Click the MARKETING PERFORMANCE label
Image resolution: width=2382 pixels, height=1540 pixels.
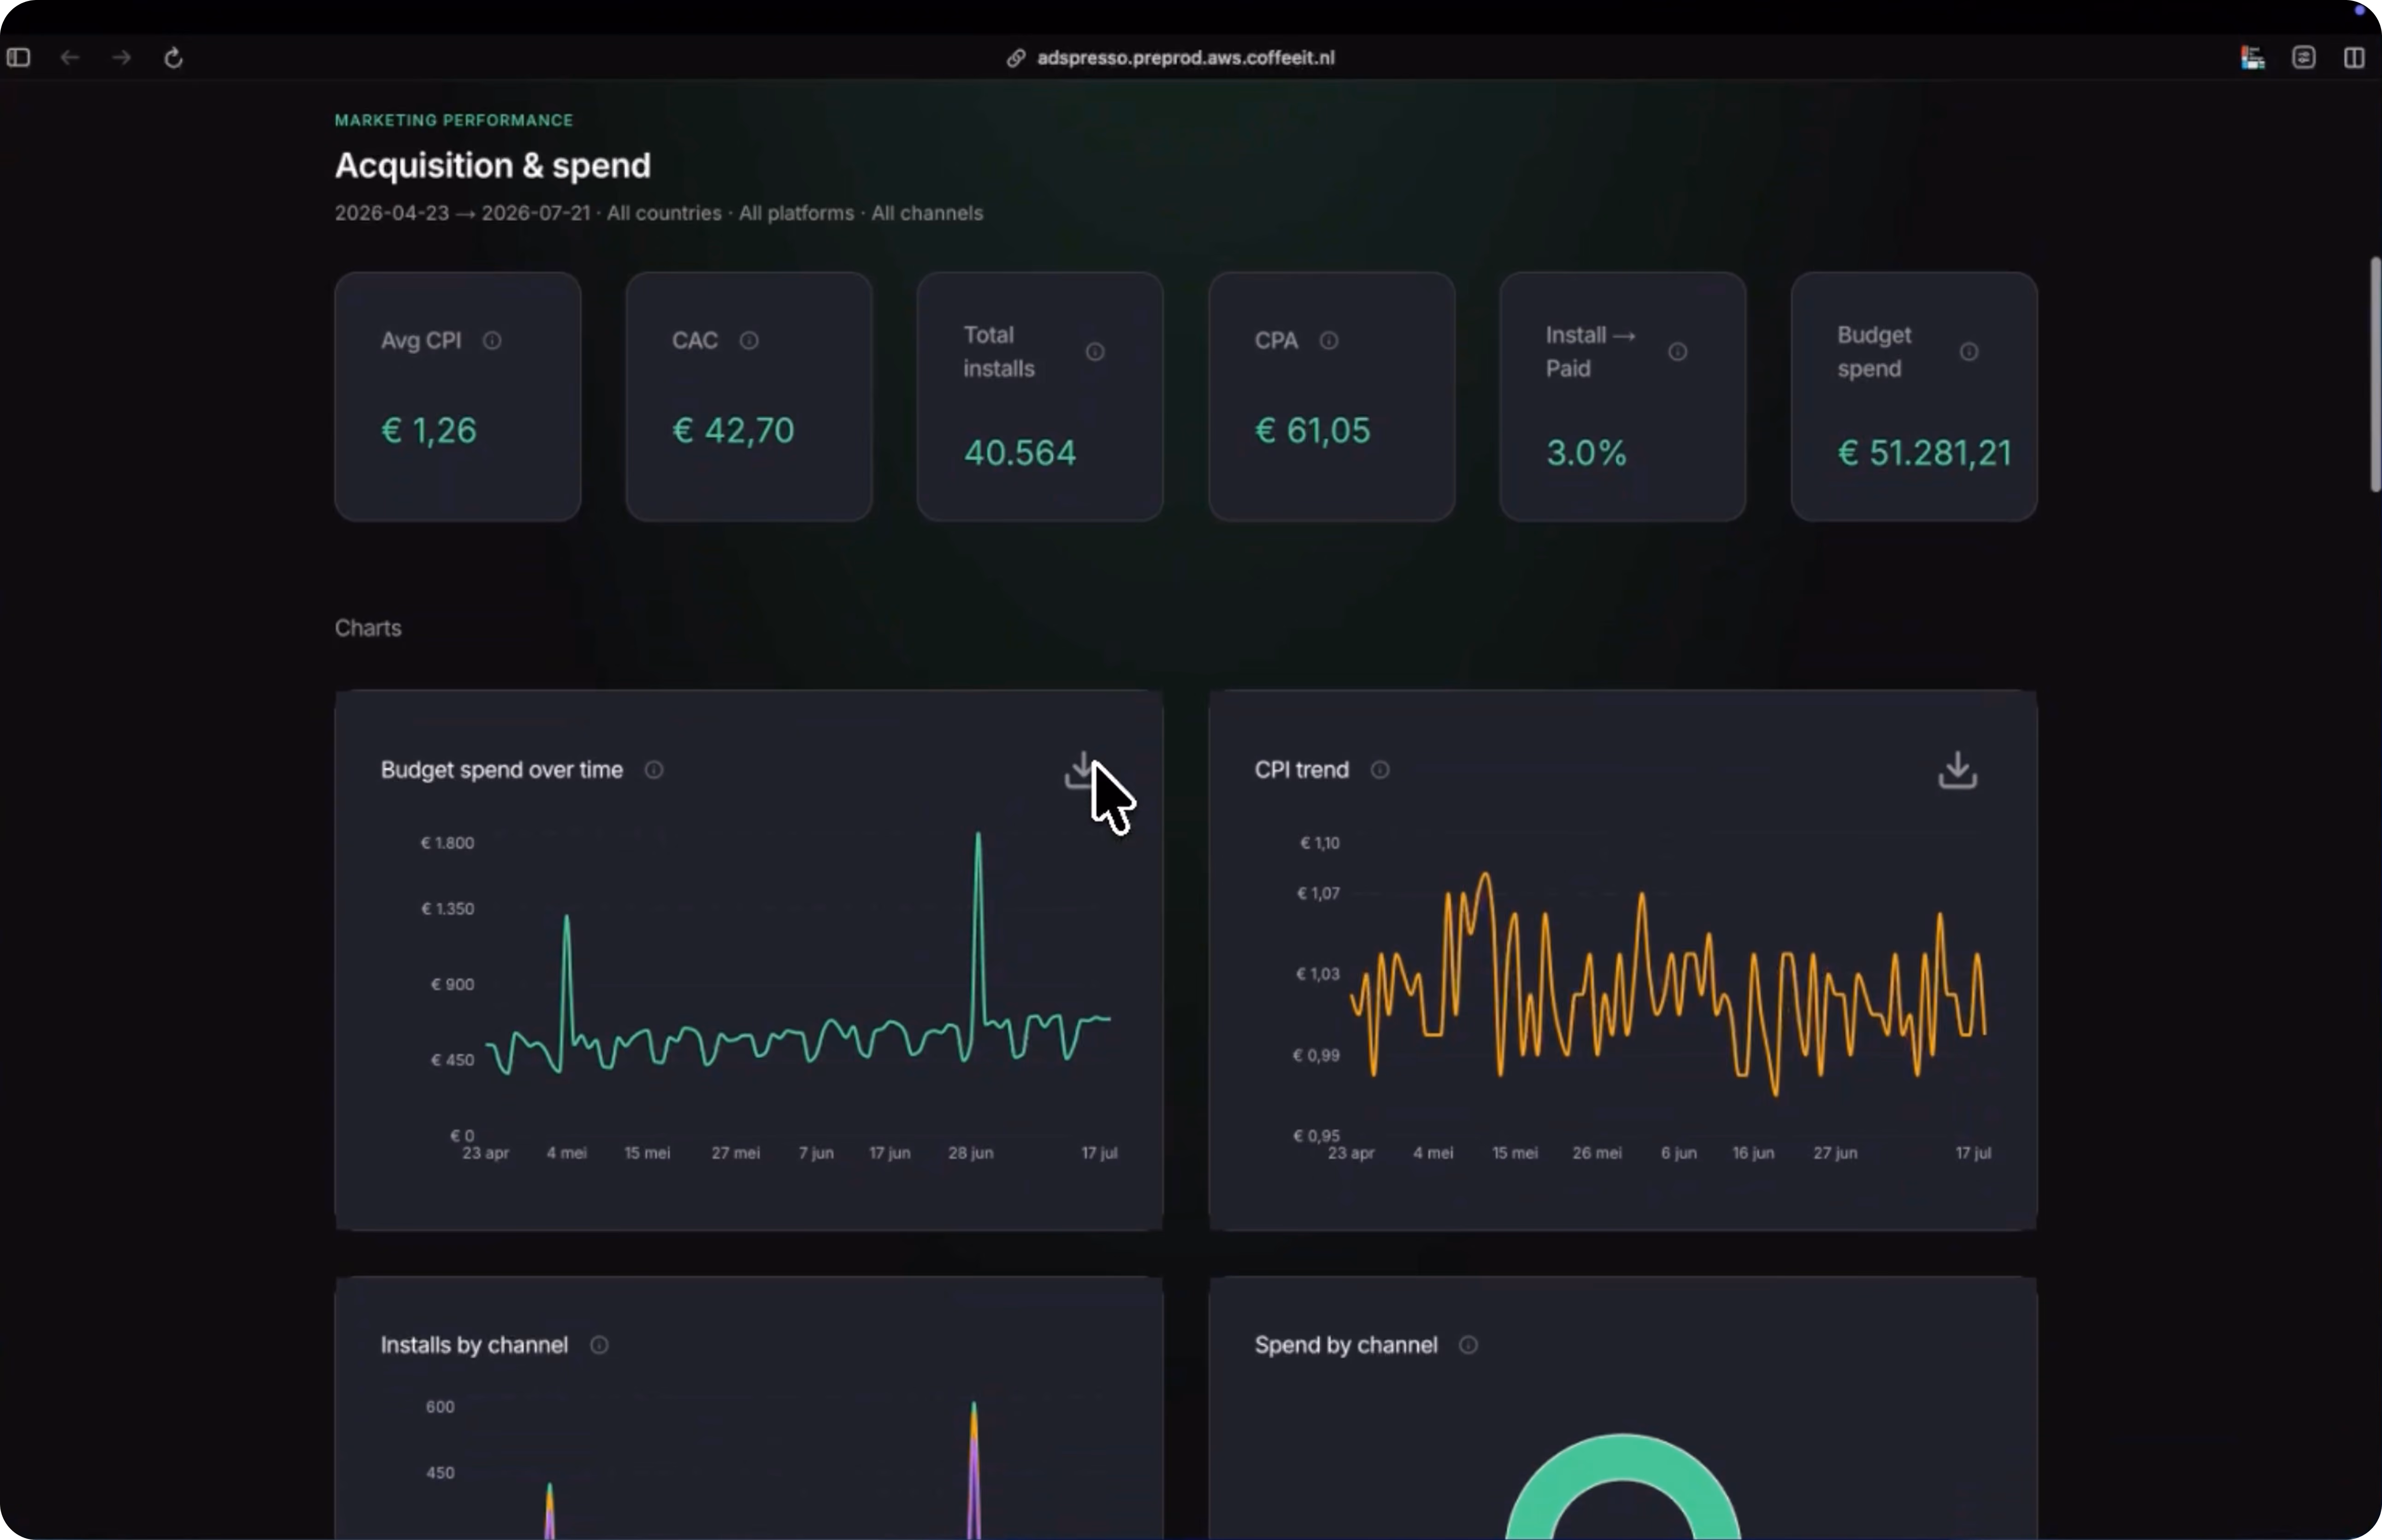click(x=454, y=120)
